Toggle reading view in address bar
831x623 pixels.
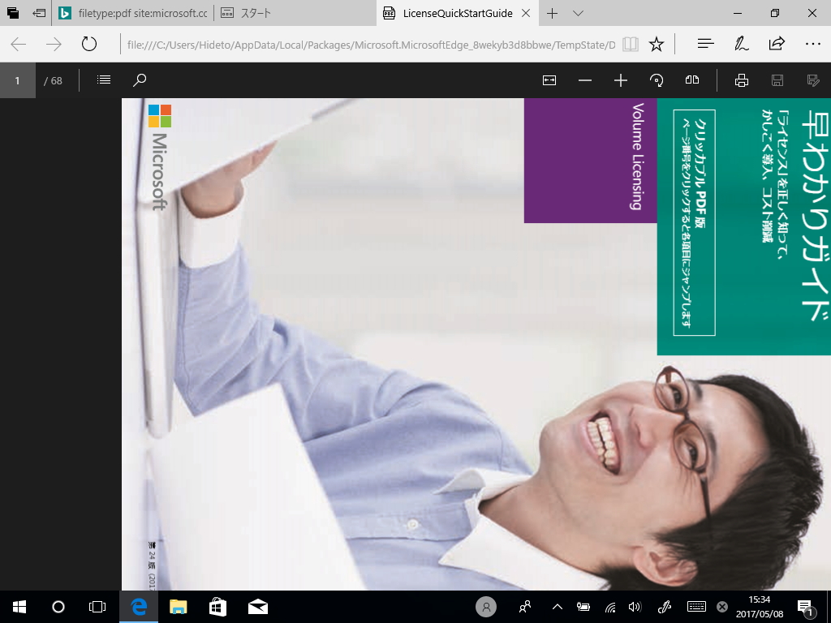click(631, 43)
